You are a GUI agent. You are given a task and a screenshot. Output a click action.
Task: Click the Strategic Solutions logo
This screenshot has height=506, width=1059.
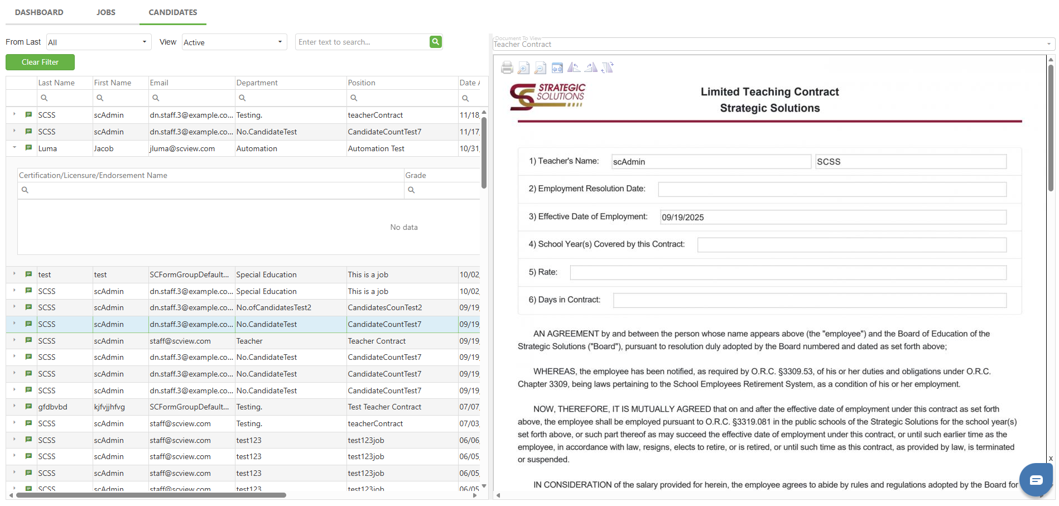point(547,97)
